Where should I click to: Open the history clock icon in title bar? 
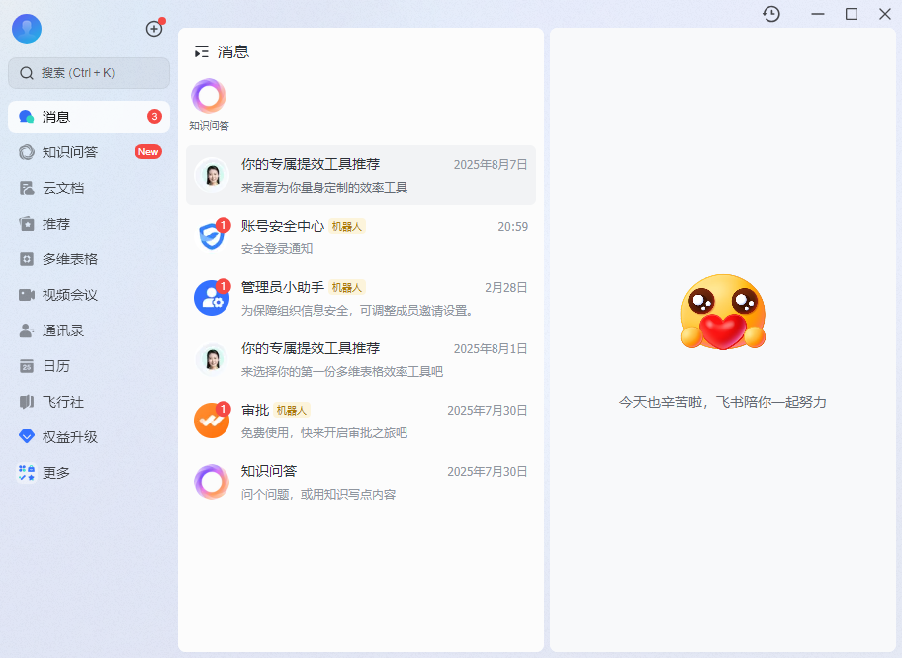click(x=771, y=14)
